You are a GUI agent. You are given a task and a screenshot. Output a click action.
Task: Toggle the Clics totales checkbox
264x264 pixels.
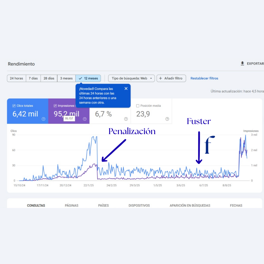click(x=14, y=106)
